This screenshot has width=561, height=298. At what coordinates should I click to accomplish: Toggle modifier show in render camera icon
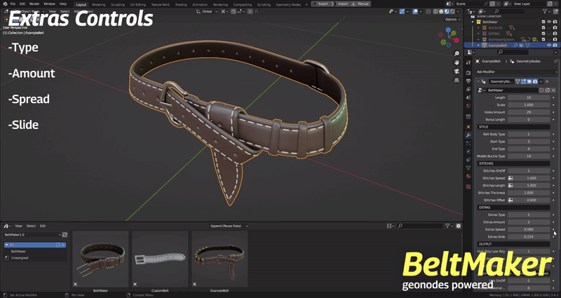click(x=535, y=81)
